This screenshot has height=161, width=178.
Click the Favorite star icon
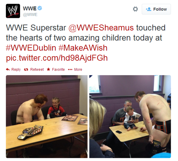tap(48, 69)
